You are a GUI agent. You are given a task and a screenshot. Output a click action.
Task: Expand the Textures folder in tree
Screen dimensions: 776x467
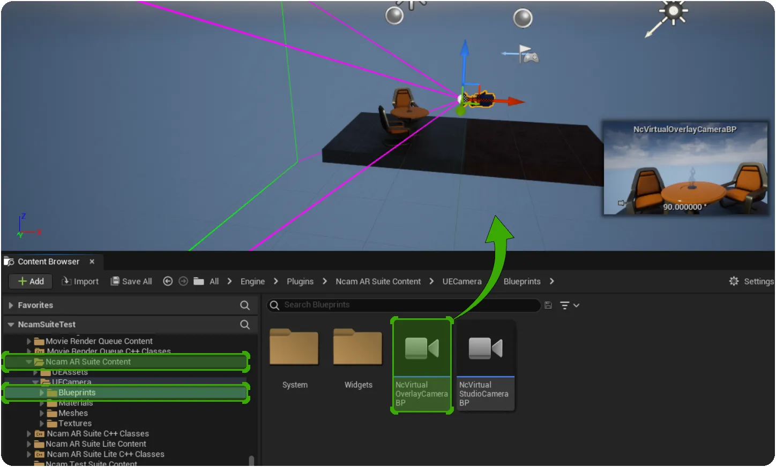(x=42, y=424)
